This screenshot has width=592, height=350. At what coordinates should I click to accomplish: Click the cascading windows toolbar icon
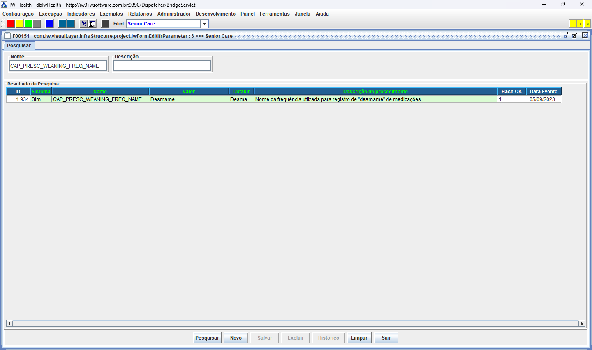coord(92,24)
